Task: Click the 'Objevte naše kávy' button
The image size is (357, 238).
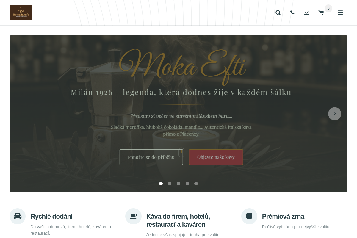Action: click(x=216, y=157)
